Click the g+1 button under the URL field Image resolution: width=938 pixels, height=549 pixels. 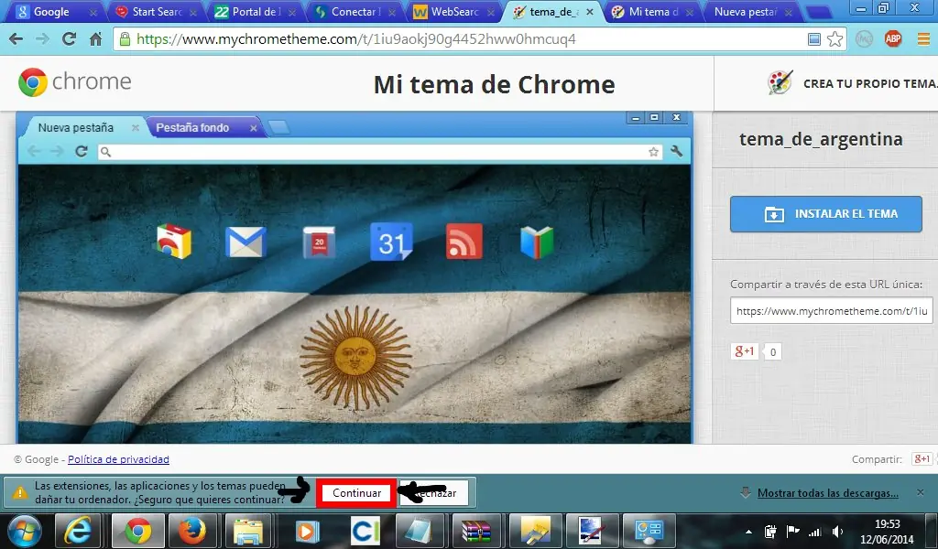745,351
